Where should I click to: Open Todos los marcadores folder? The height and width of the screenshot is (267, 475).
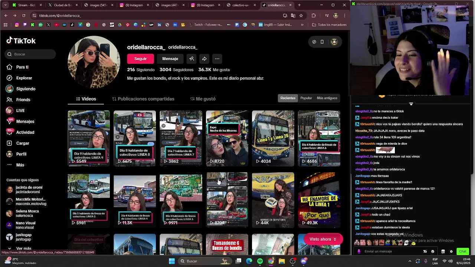coord(330,25)
